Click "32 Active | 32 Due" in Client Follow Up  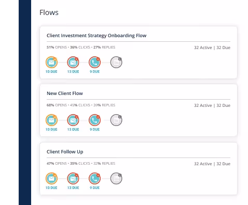212,164
